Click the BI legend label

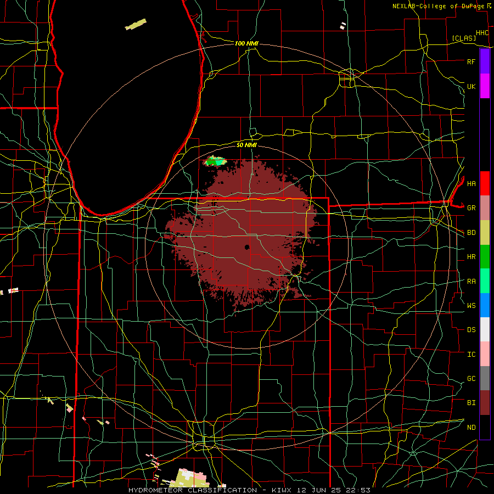click(471, 403)
